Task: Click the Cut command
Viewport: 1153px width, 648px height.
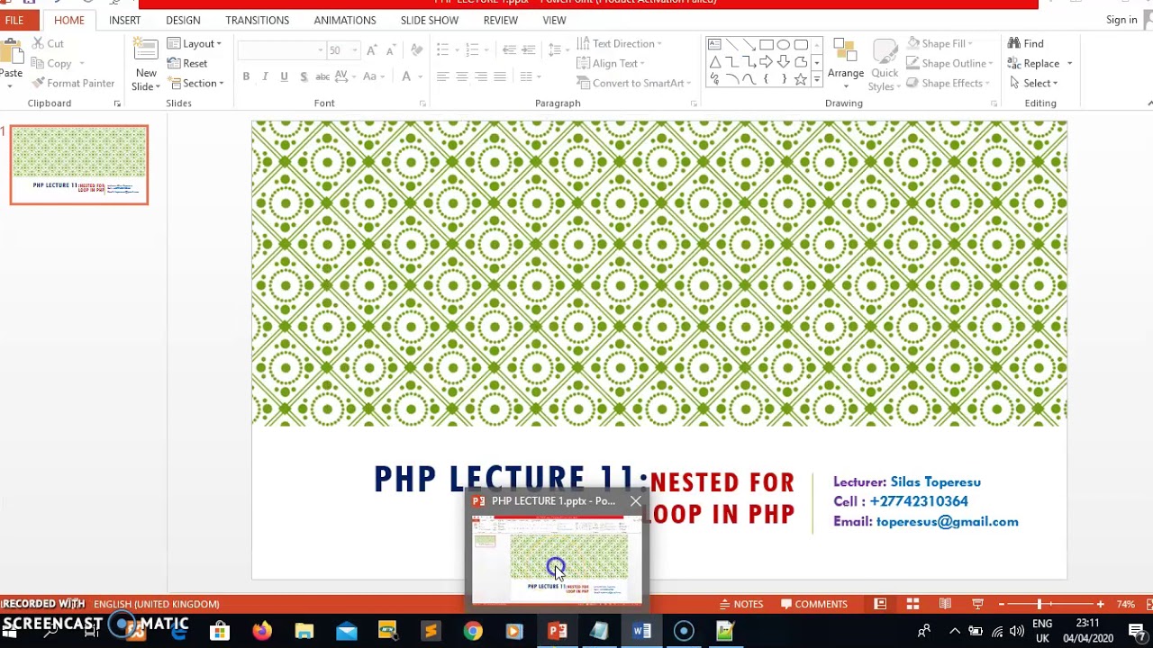Action: pyautogui.click(x=48, y=43)
